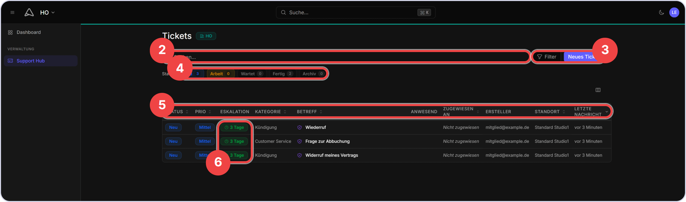This screenshot has height=202, width=686.
Task: Filter tickets by Arbeit status
Action: coord(220,74)
